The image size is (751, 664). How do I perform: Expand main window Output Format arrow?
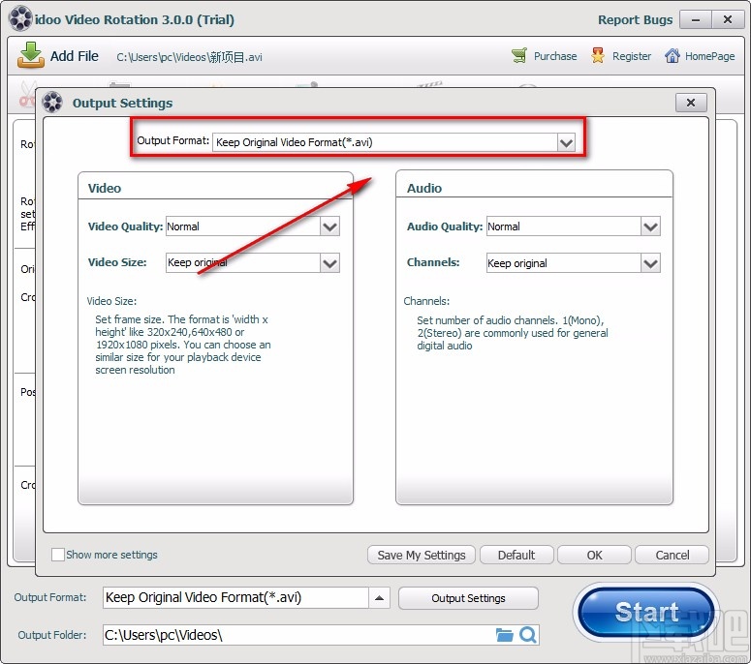point(379,597)
